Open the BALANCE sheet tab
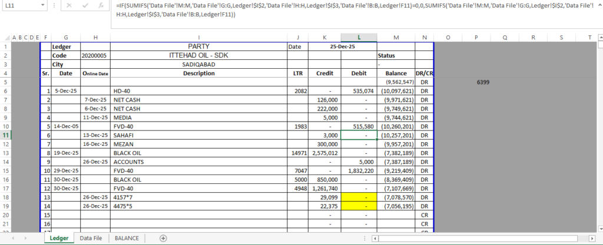This screenshot has width=603, height=245. pos(127,238)
